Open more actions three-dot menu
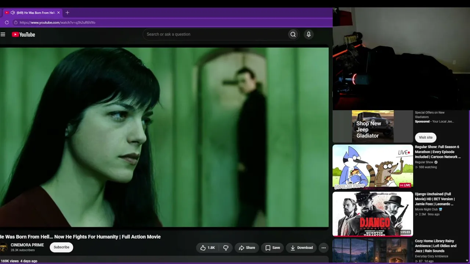 click(x=323, y=248)
